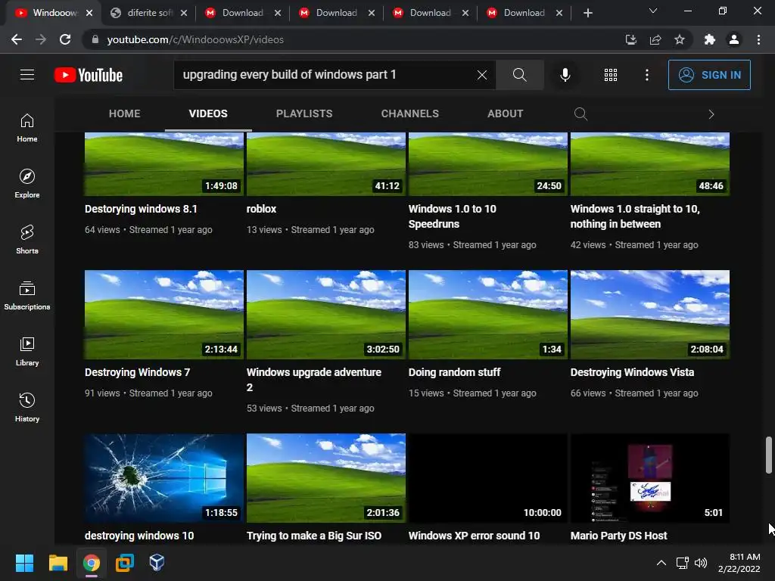Open Shorts in the left sidebar
The image size is (775, 581).
tap(27, 240)
